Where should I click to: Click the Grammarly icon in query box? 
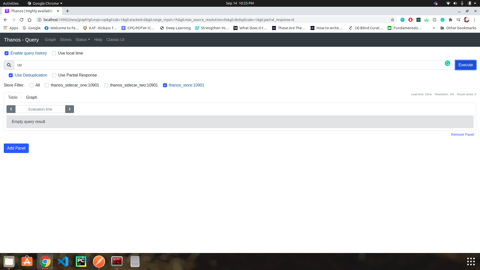point(447,63)
